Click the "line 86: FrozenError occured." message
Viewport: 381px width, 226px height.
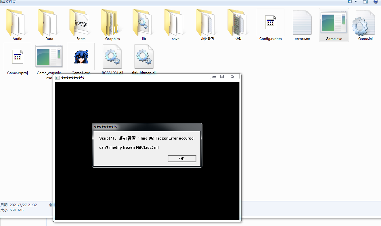(x=168, y=138)
